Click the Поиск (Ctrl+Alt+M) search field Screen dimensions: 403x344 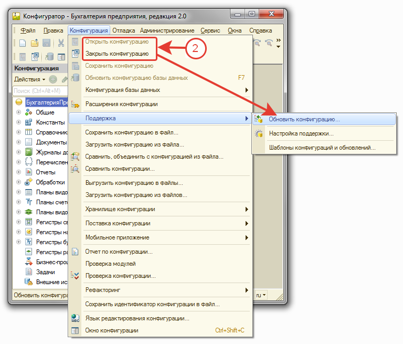[x=40, y=91]
